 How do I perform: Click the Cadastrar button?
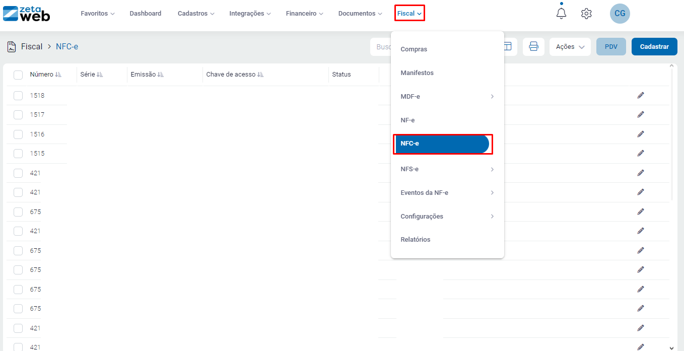coord(654,47)
